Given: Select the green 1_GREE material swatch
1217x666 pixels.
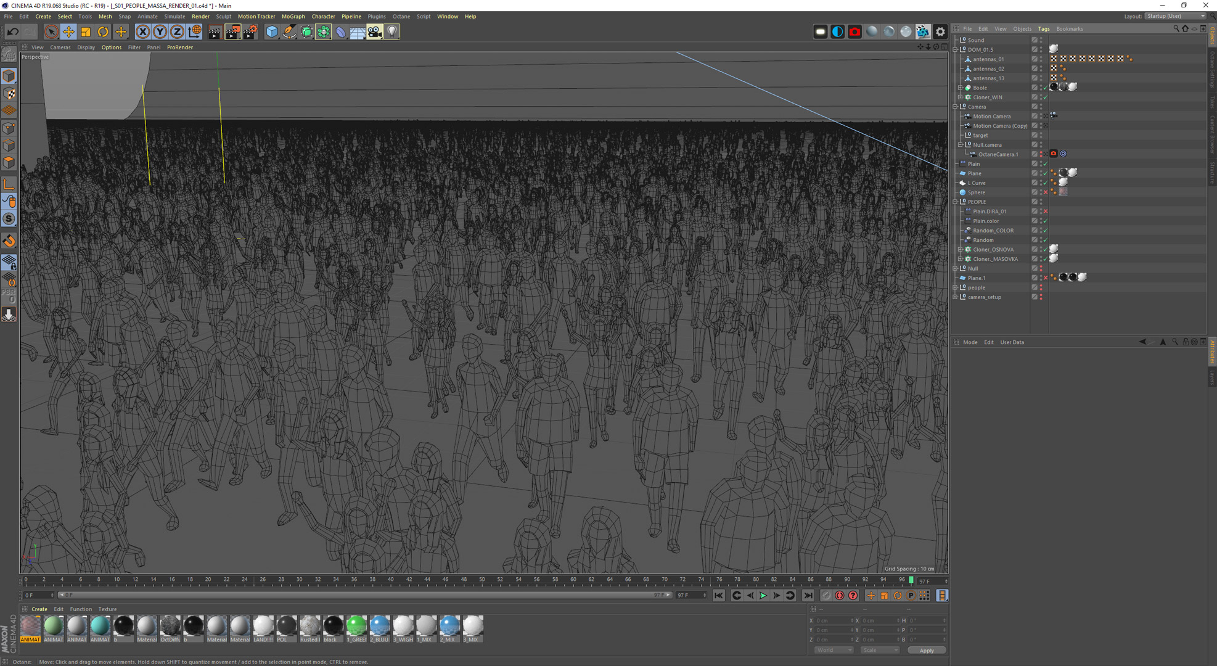Looking at the screenshot, I should [356, 626].
